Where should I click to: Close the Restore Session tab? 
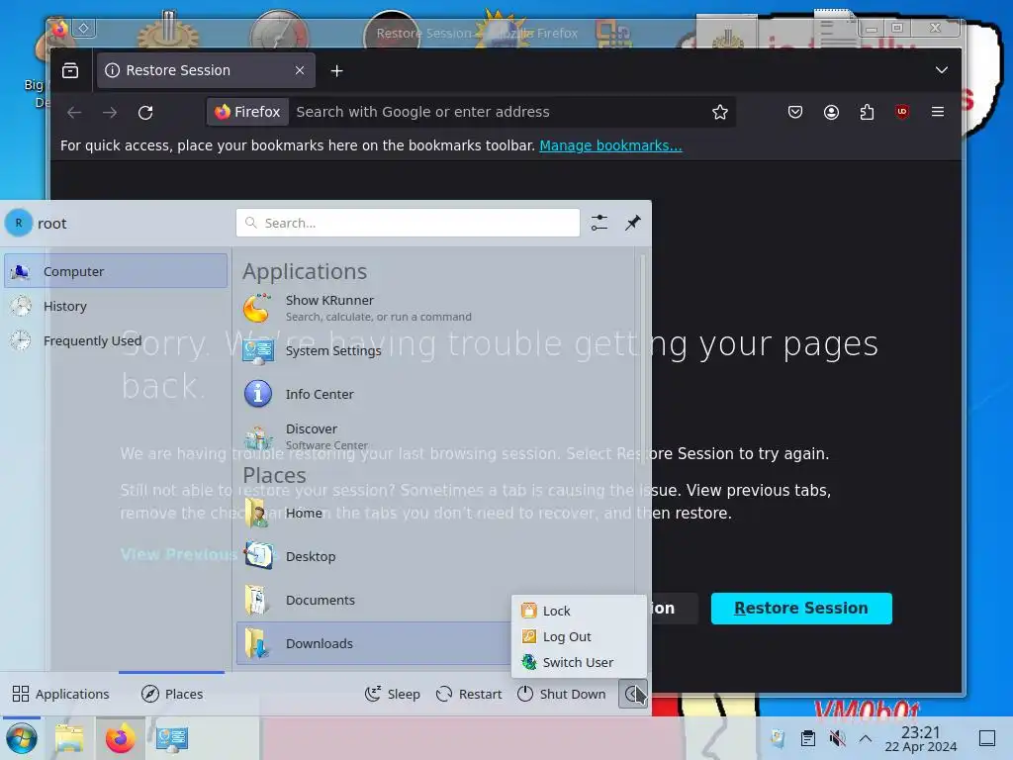pos(300,70)
